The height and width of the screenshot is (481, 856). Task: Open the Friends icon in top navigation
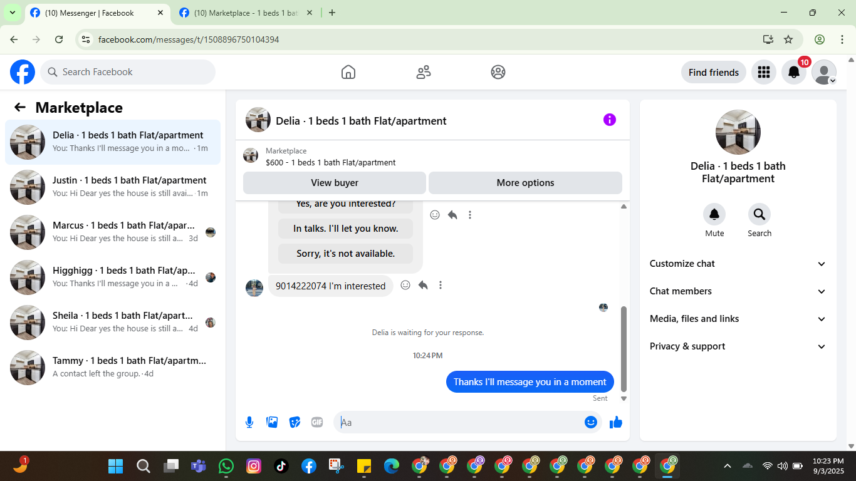pos(424,72)
